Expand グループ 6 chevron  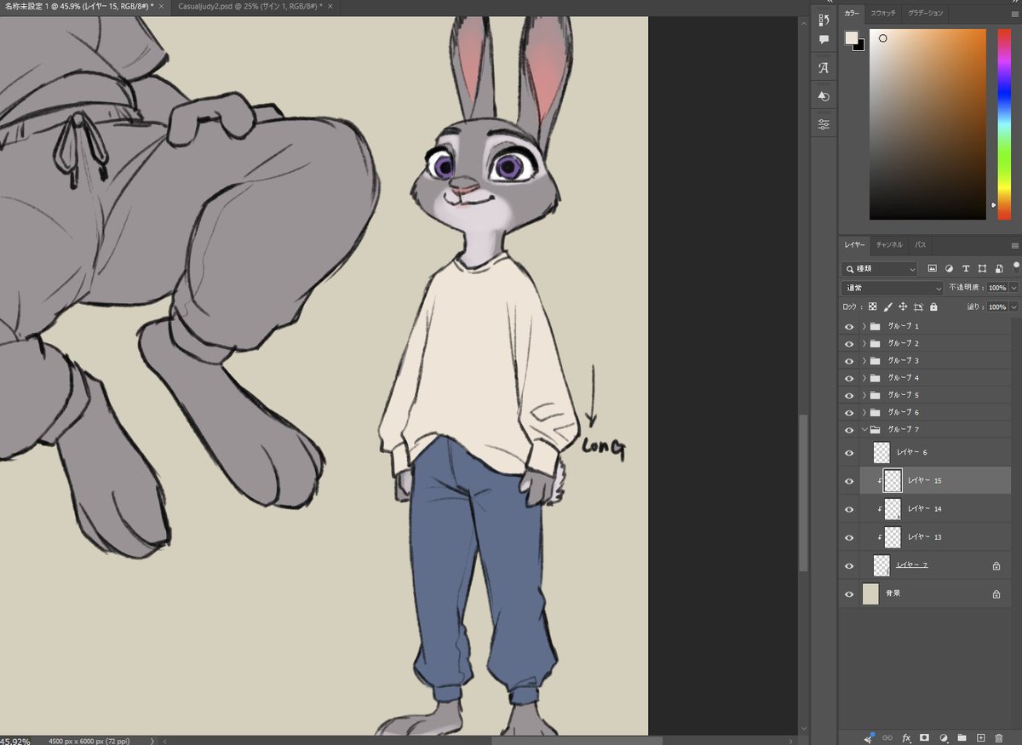coord(864,412)
